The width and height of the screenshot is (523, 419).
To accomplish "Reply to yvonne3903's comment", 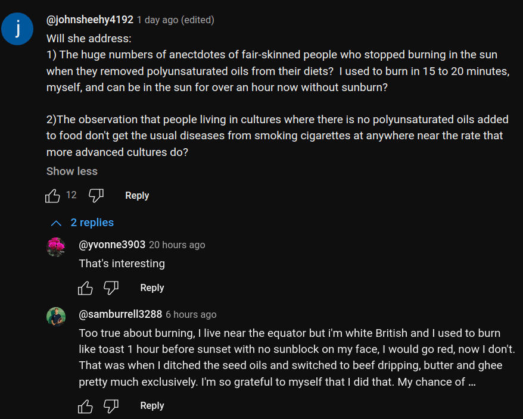I will [x=152, y=288].
